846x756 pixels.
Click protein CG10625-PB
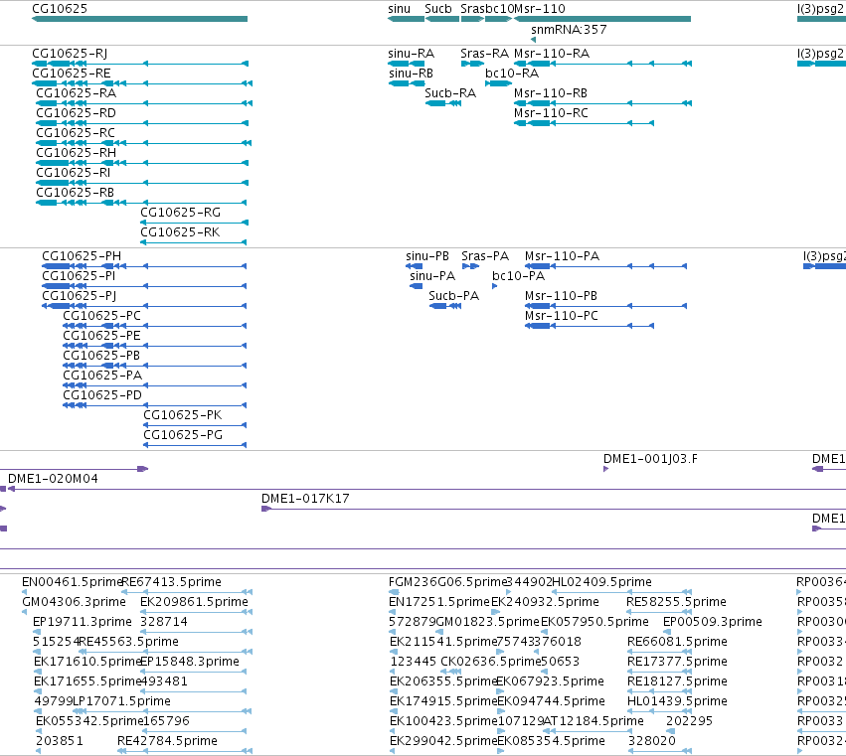coord(154,367)
